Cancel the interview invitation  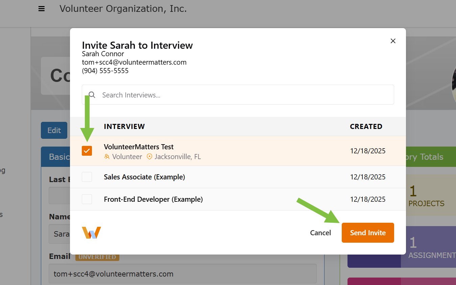click(x=320, y=233)
